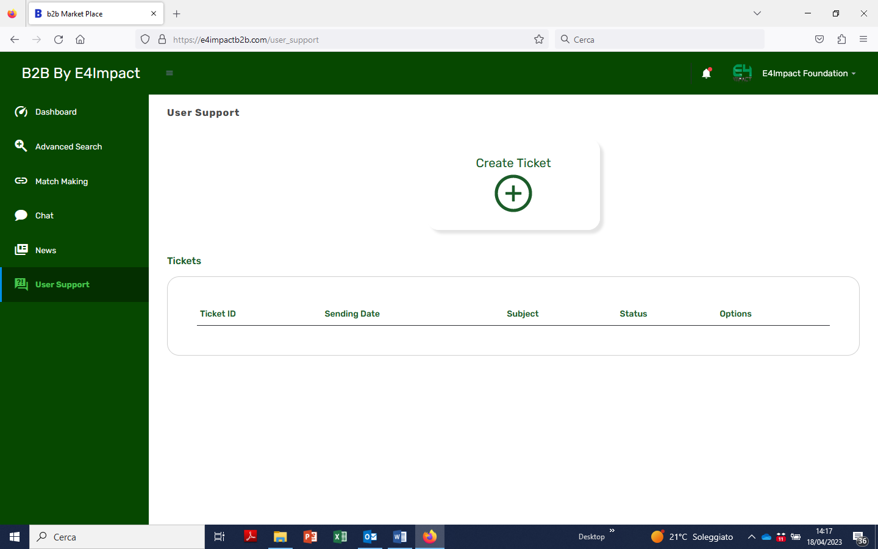Open tracking protection shield icon
878x549 pixels.
point(145,40)
